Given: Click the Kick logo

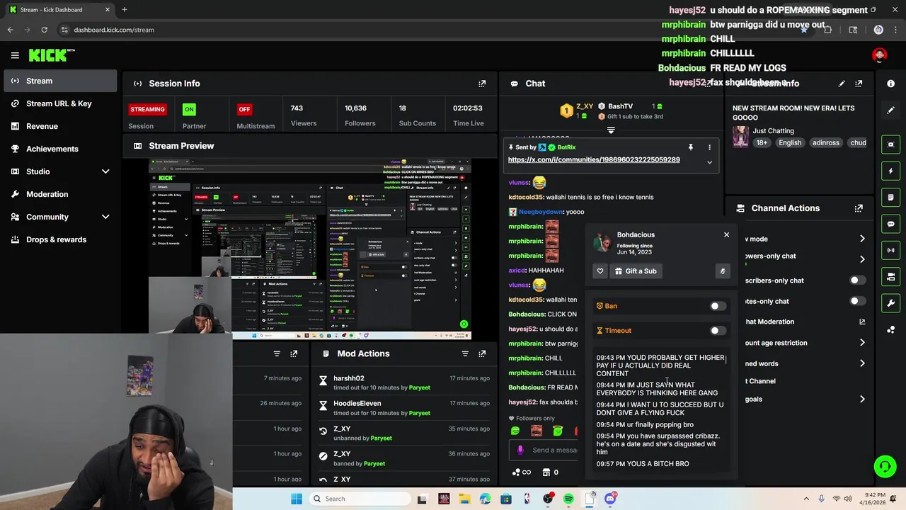Looking at the screenshot, I should coord(51,55).
